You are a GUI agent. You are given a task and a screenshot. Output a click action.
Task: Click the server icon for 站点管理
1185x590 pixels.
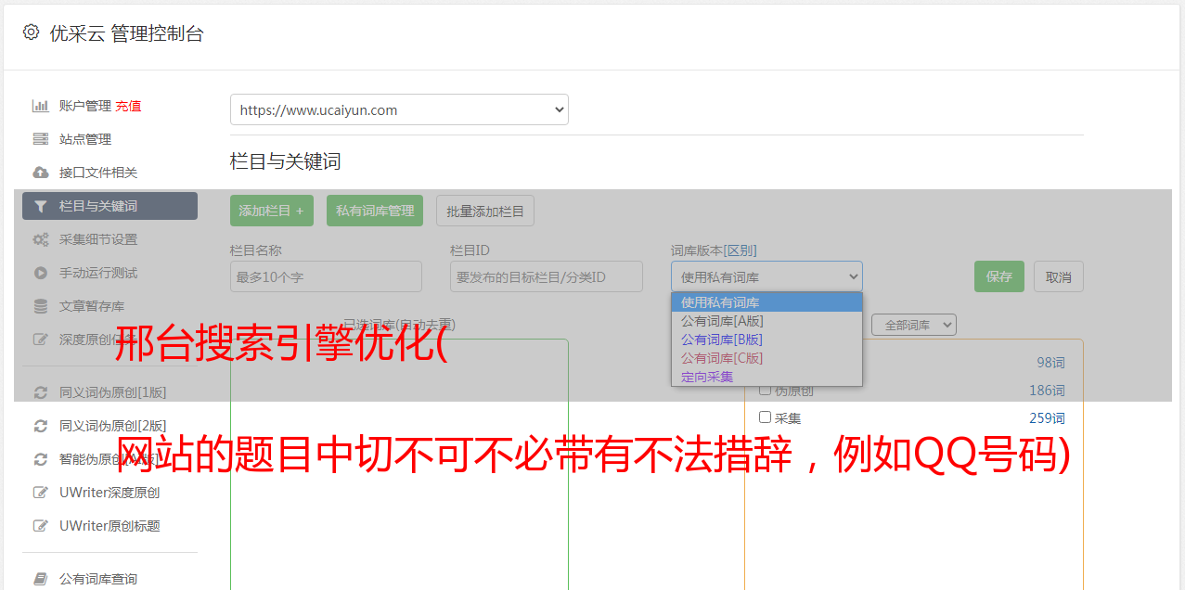(x=40, y=139)
